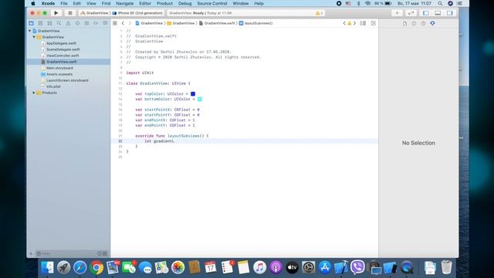Screen dimensions: 494x278
Task: Add a new editor pane
Action: pos(374,23)
